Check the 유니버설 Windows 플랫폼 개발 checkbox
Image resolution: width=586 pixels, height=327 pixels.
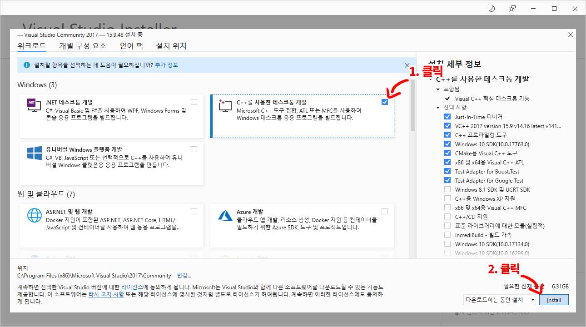pyautogui.click(x=194, y=149)
